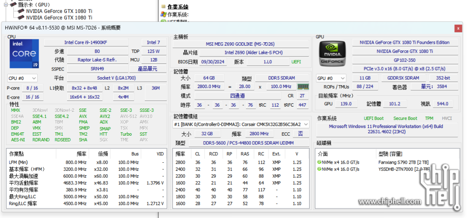Image resolution: width=467 pixels, height=218 pixels.
Task: Click the tRFC value 447
Action: point(302,105)
